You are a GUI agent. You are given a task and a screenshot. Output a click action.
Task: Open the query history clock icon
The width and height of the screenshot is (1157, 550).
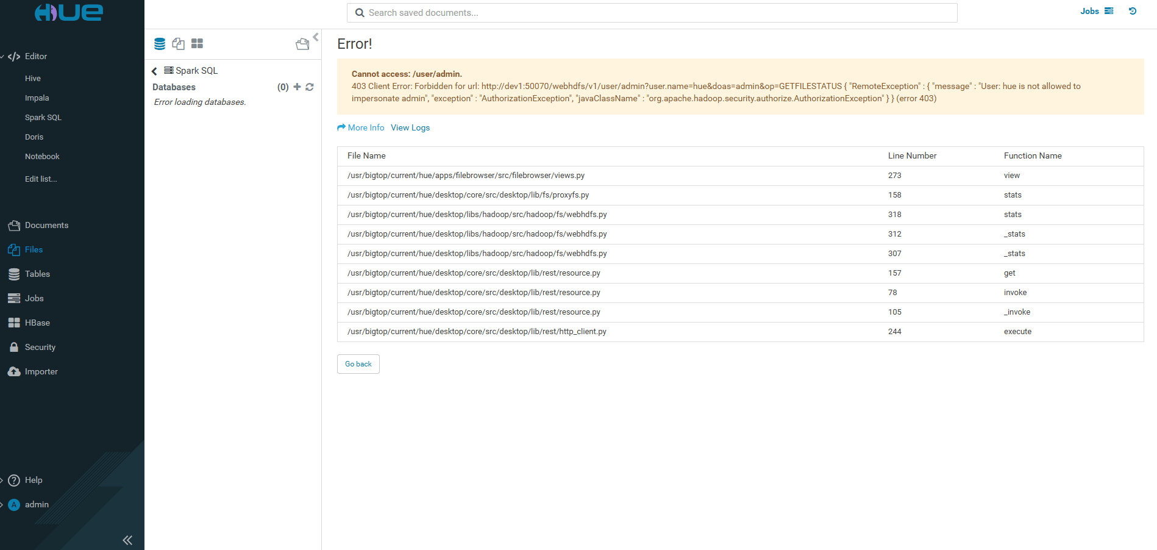point(1132,11)
